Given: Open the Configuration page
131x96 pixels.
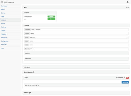Looking at the screenshot, I should point(5,41).
